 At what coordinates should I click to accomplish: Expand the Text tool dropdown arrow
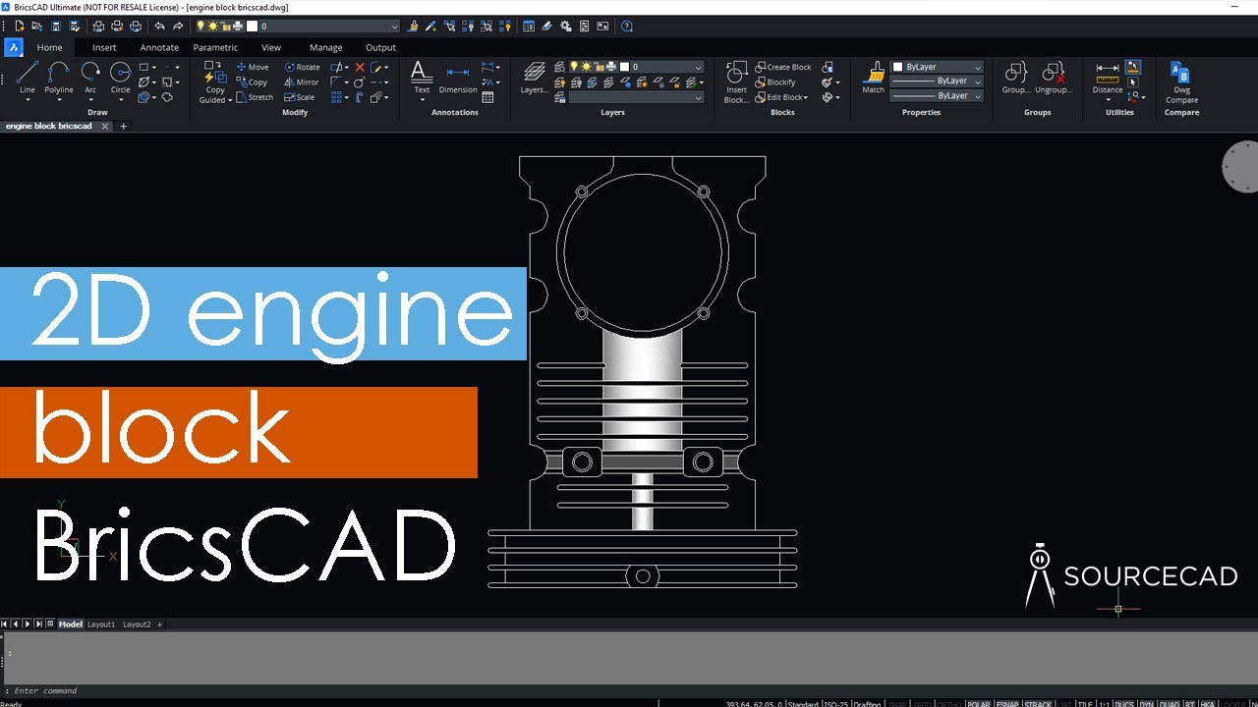422,99
